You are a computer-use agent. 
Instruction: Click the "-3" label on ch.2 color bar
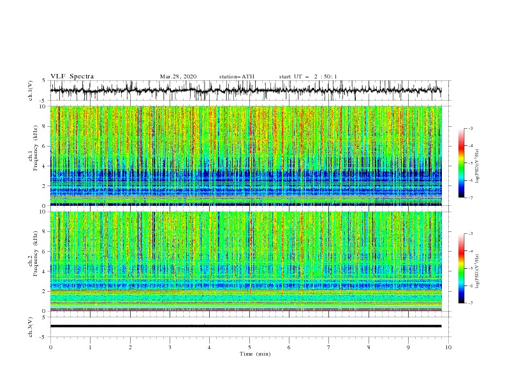click(x=471, y=234)
